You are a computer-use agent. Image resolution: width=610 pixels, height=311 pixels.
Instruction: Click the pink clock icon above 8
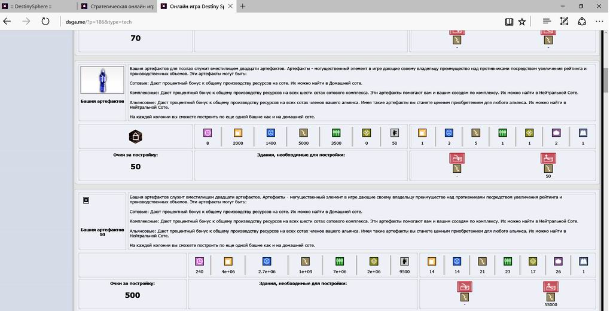coord(208,133)
